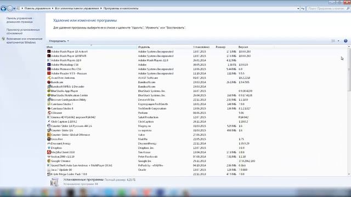Viewport: 351px width, 197px height.
Task: Click the Adobe Flash Player 18 NPAPI icon
Action: pos(49,56)
